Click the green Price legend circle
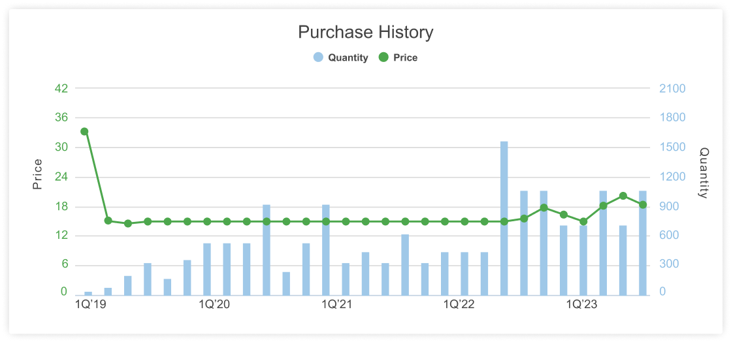The image size is (731, 342). 383,58
